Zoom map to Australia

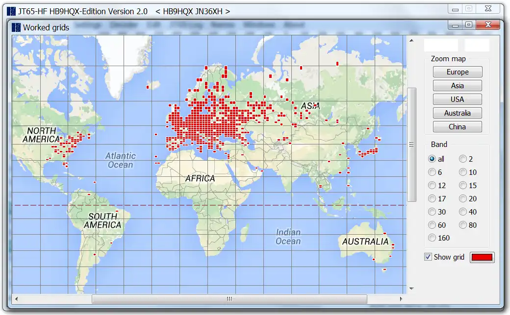[x=458, y=113]
